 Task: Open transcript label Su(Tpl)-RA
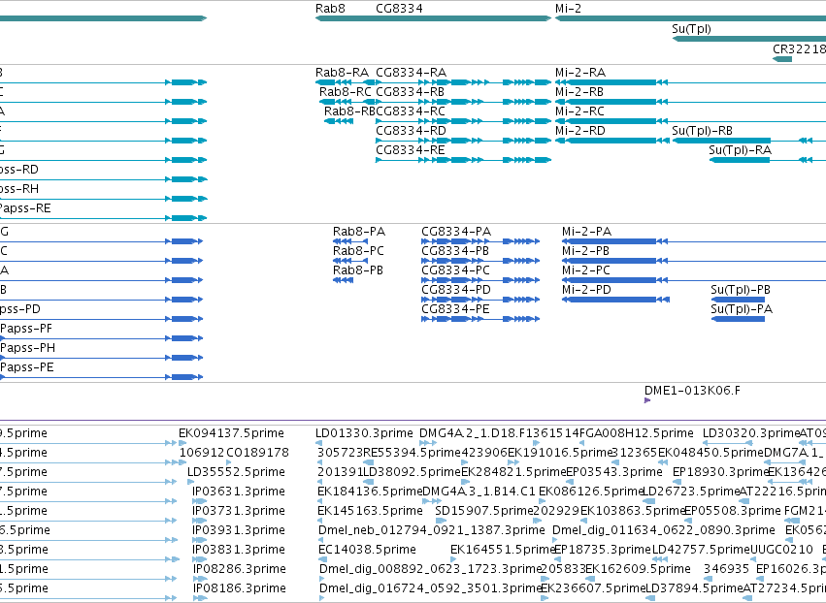(741, 150)
